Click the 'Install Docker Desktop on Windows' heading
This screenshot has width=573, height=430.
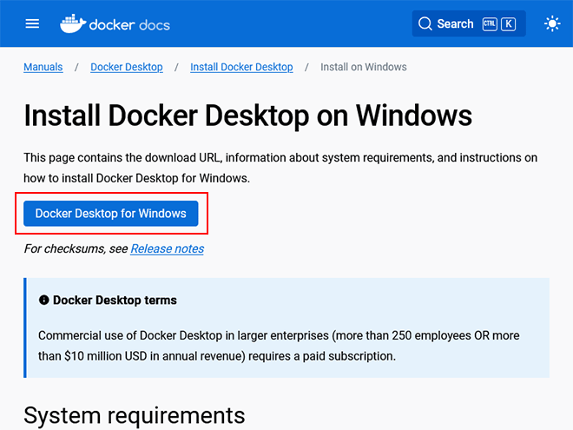pos(247,116)
